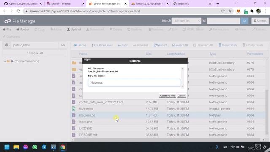Open the Windows Start menu
Image resolution: width=270 pixels, height=152 pixels.
point(7,147)
